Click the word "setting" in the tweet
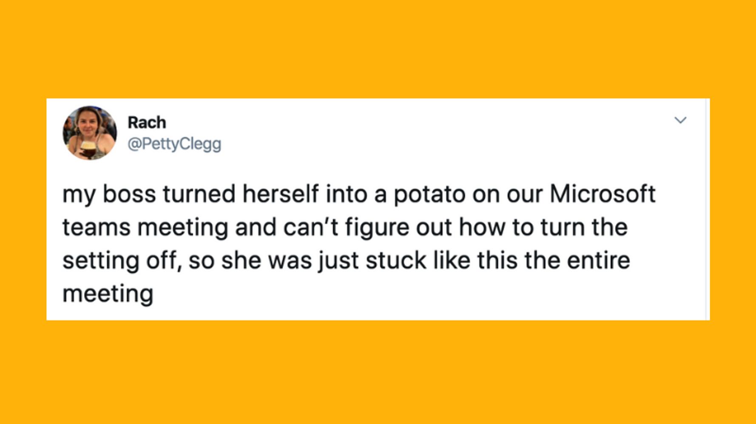 point(101,261)
